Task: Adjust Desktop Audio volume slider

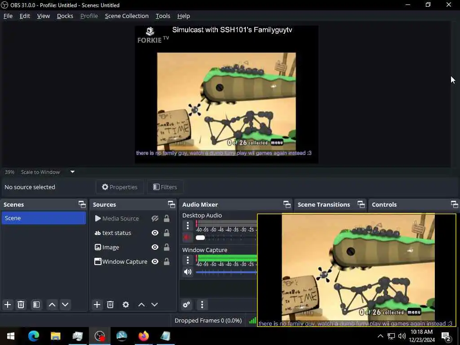Action: point(226,238)
